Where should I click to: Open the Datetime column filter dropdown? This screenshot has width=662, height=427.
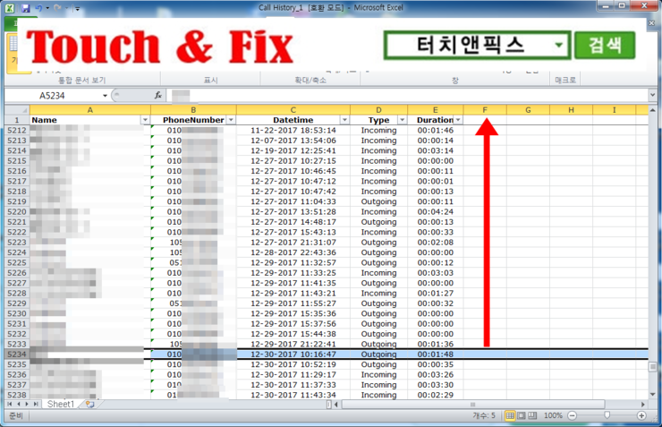(344, 120)
